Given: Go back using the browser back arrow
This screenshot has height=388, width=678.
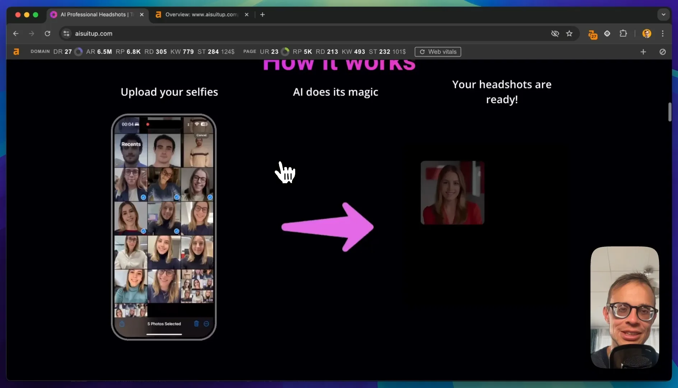Looking at the screenshot, I should [x=16, y=33].
